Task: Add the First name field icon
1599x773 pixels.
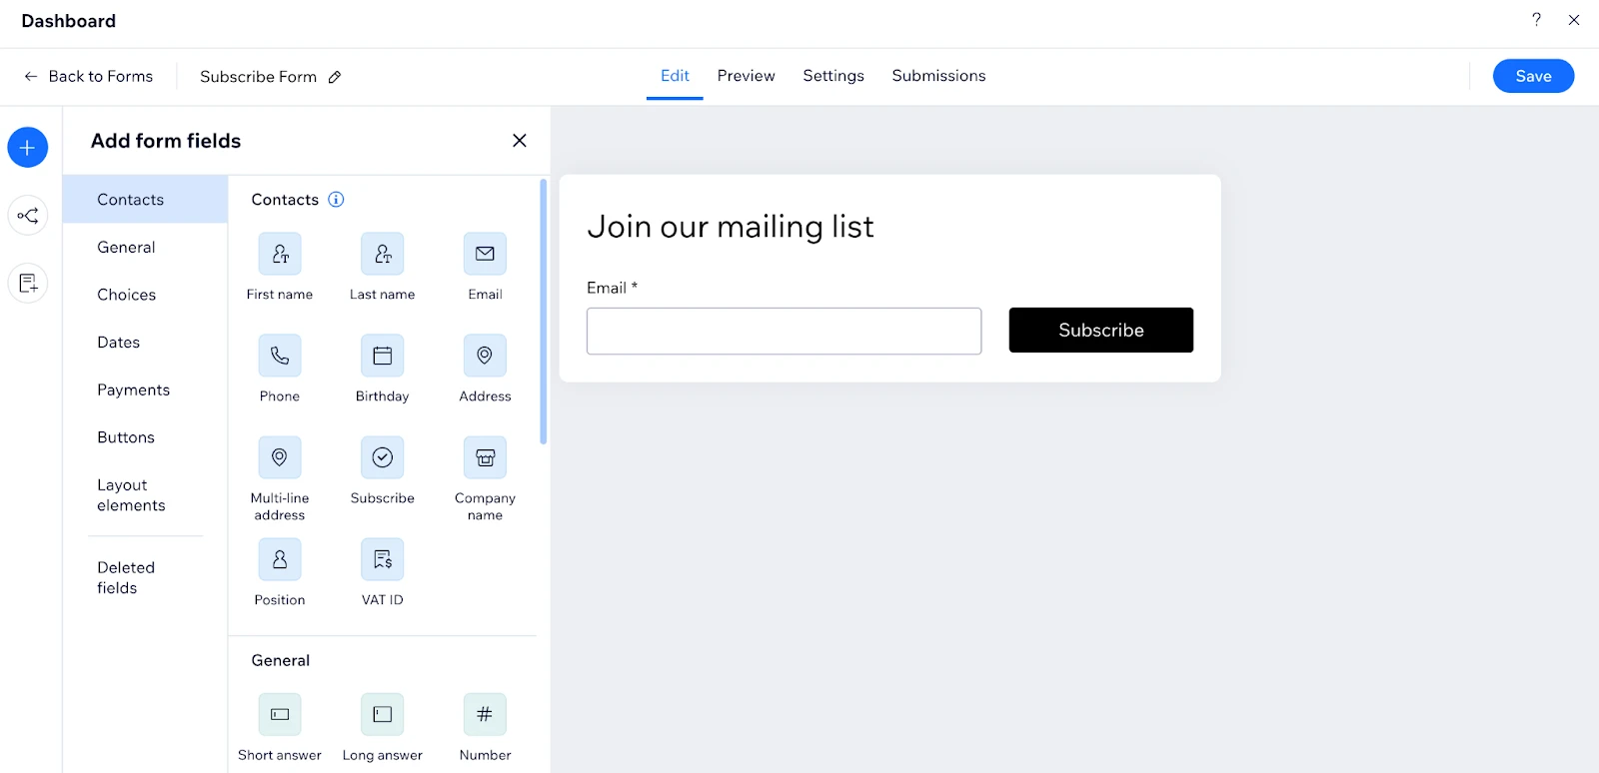Action: click(x=280, y=255)
